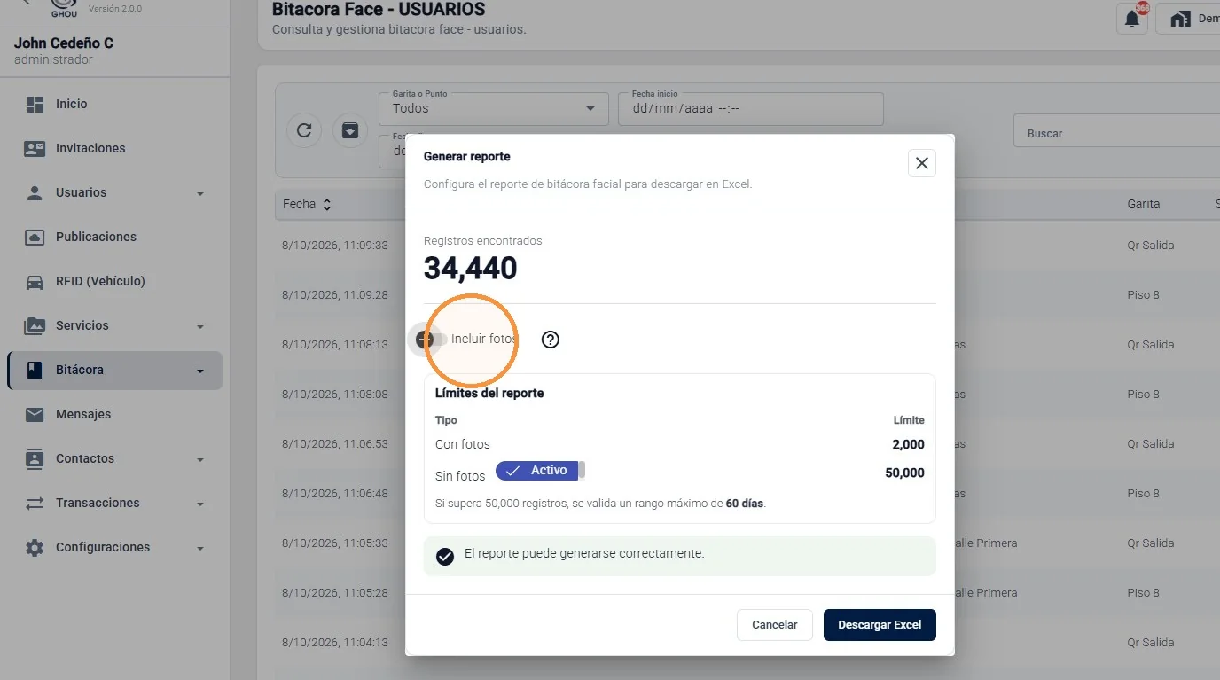Open the notifications bell

1132,18
